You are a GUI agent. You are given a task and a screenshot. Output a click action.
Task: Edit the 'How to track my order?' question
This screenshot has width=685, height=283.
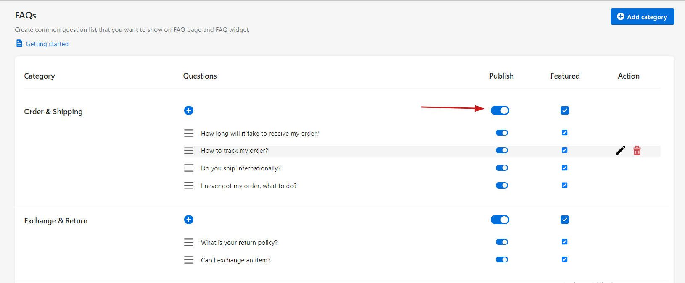click(621, 150)
